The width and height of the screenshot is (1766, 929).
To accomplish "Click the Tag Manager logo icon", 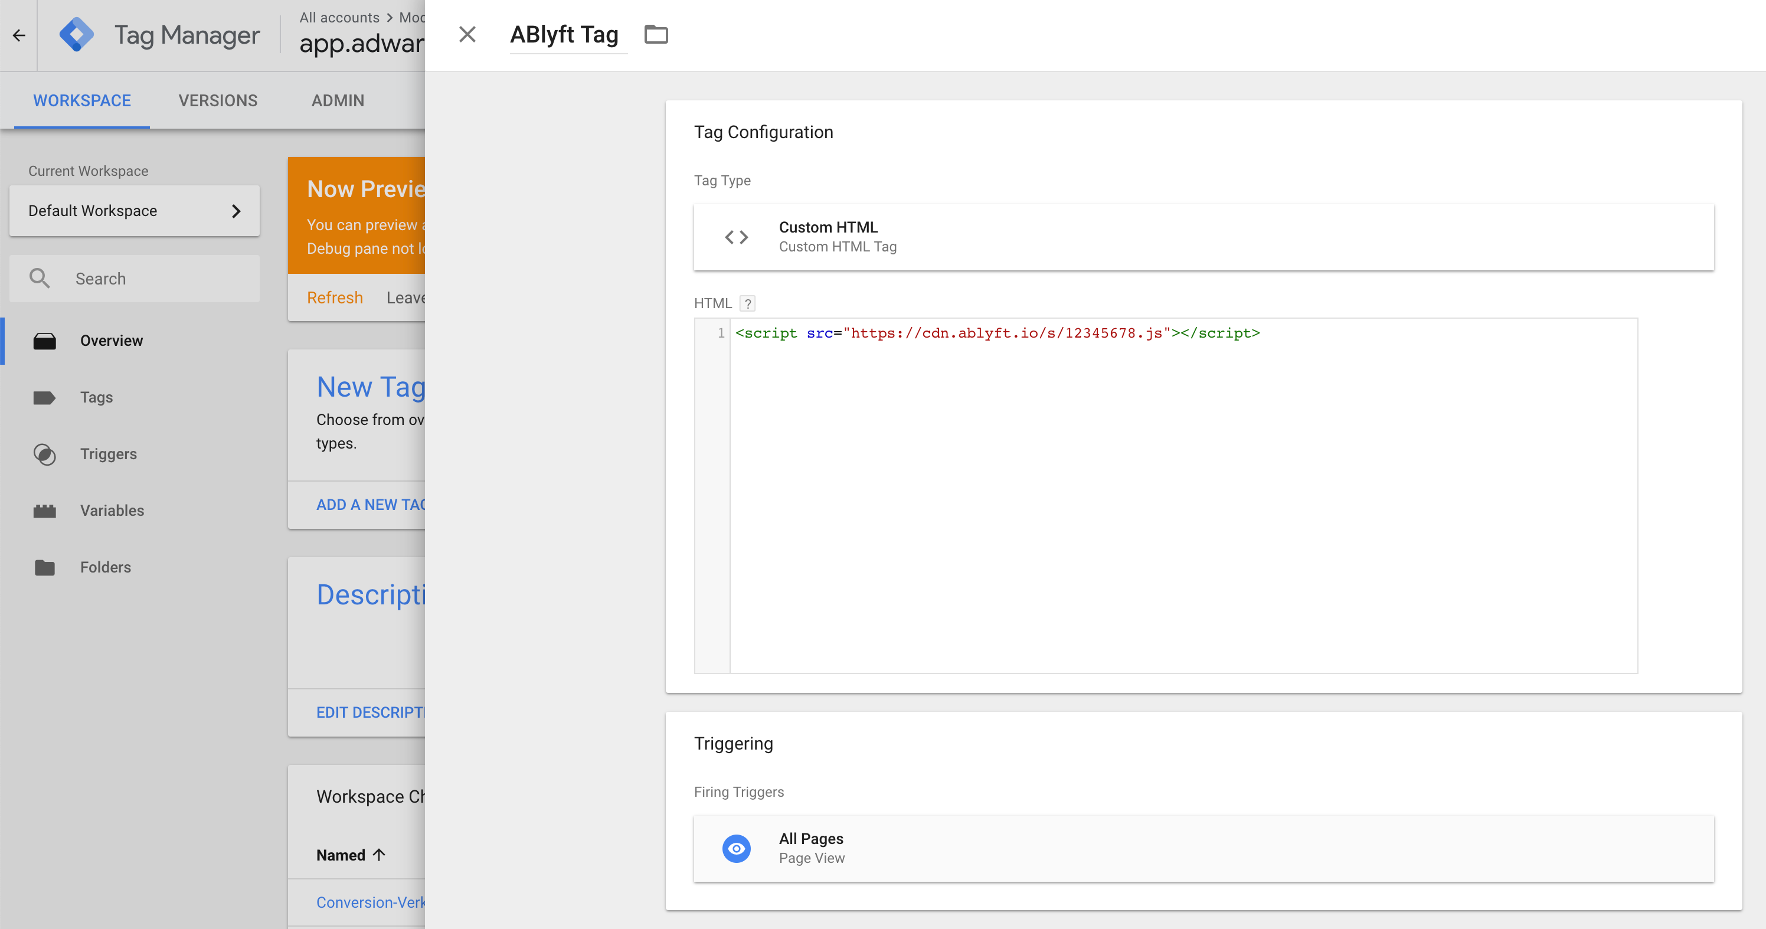I will click(x=76, y=34).
